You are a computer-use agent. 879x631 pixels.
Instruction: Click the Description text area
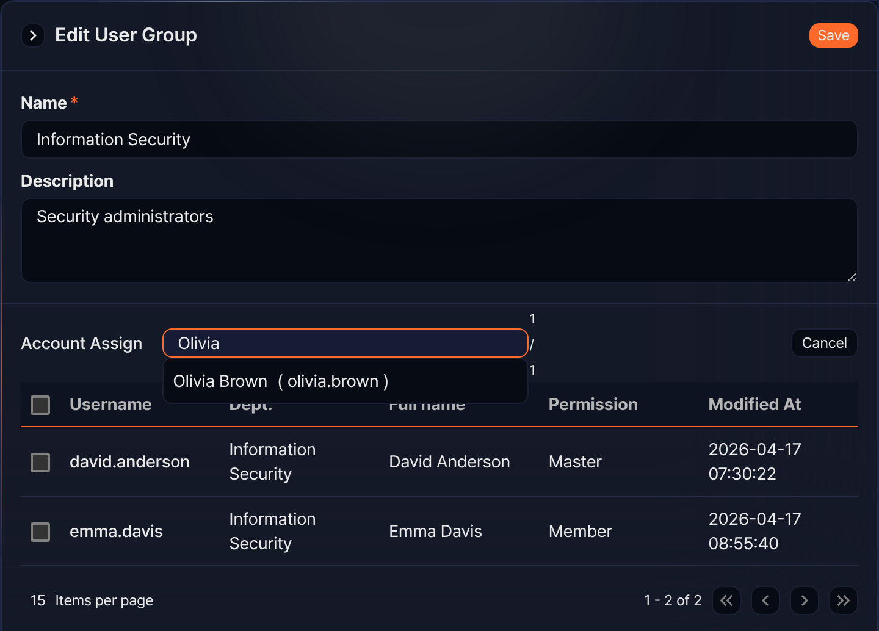pos(440,240)
